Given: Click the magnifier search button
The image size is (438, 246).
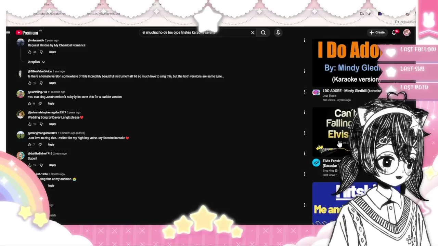Looking at the screenshot, I should tap(263, 32).
